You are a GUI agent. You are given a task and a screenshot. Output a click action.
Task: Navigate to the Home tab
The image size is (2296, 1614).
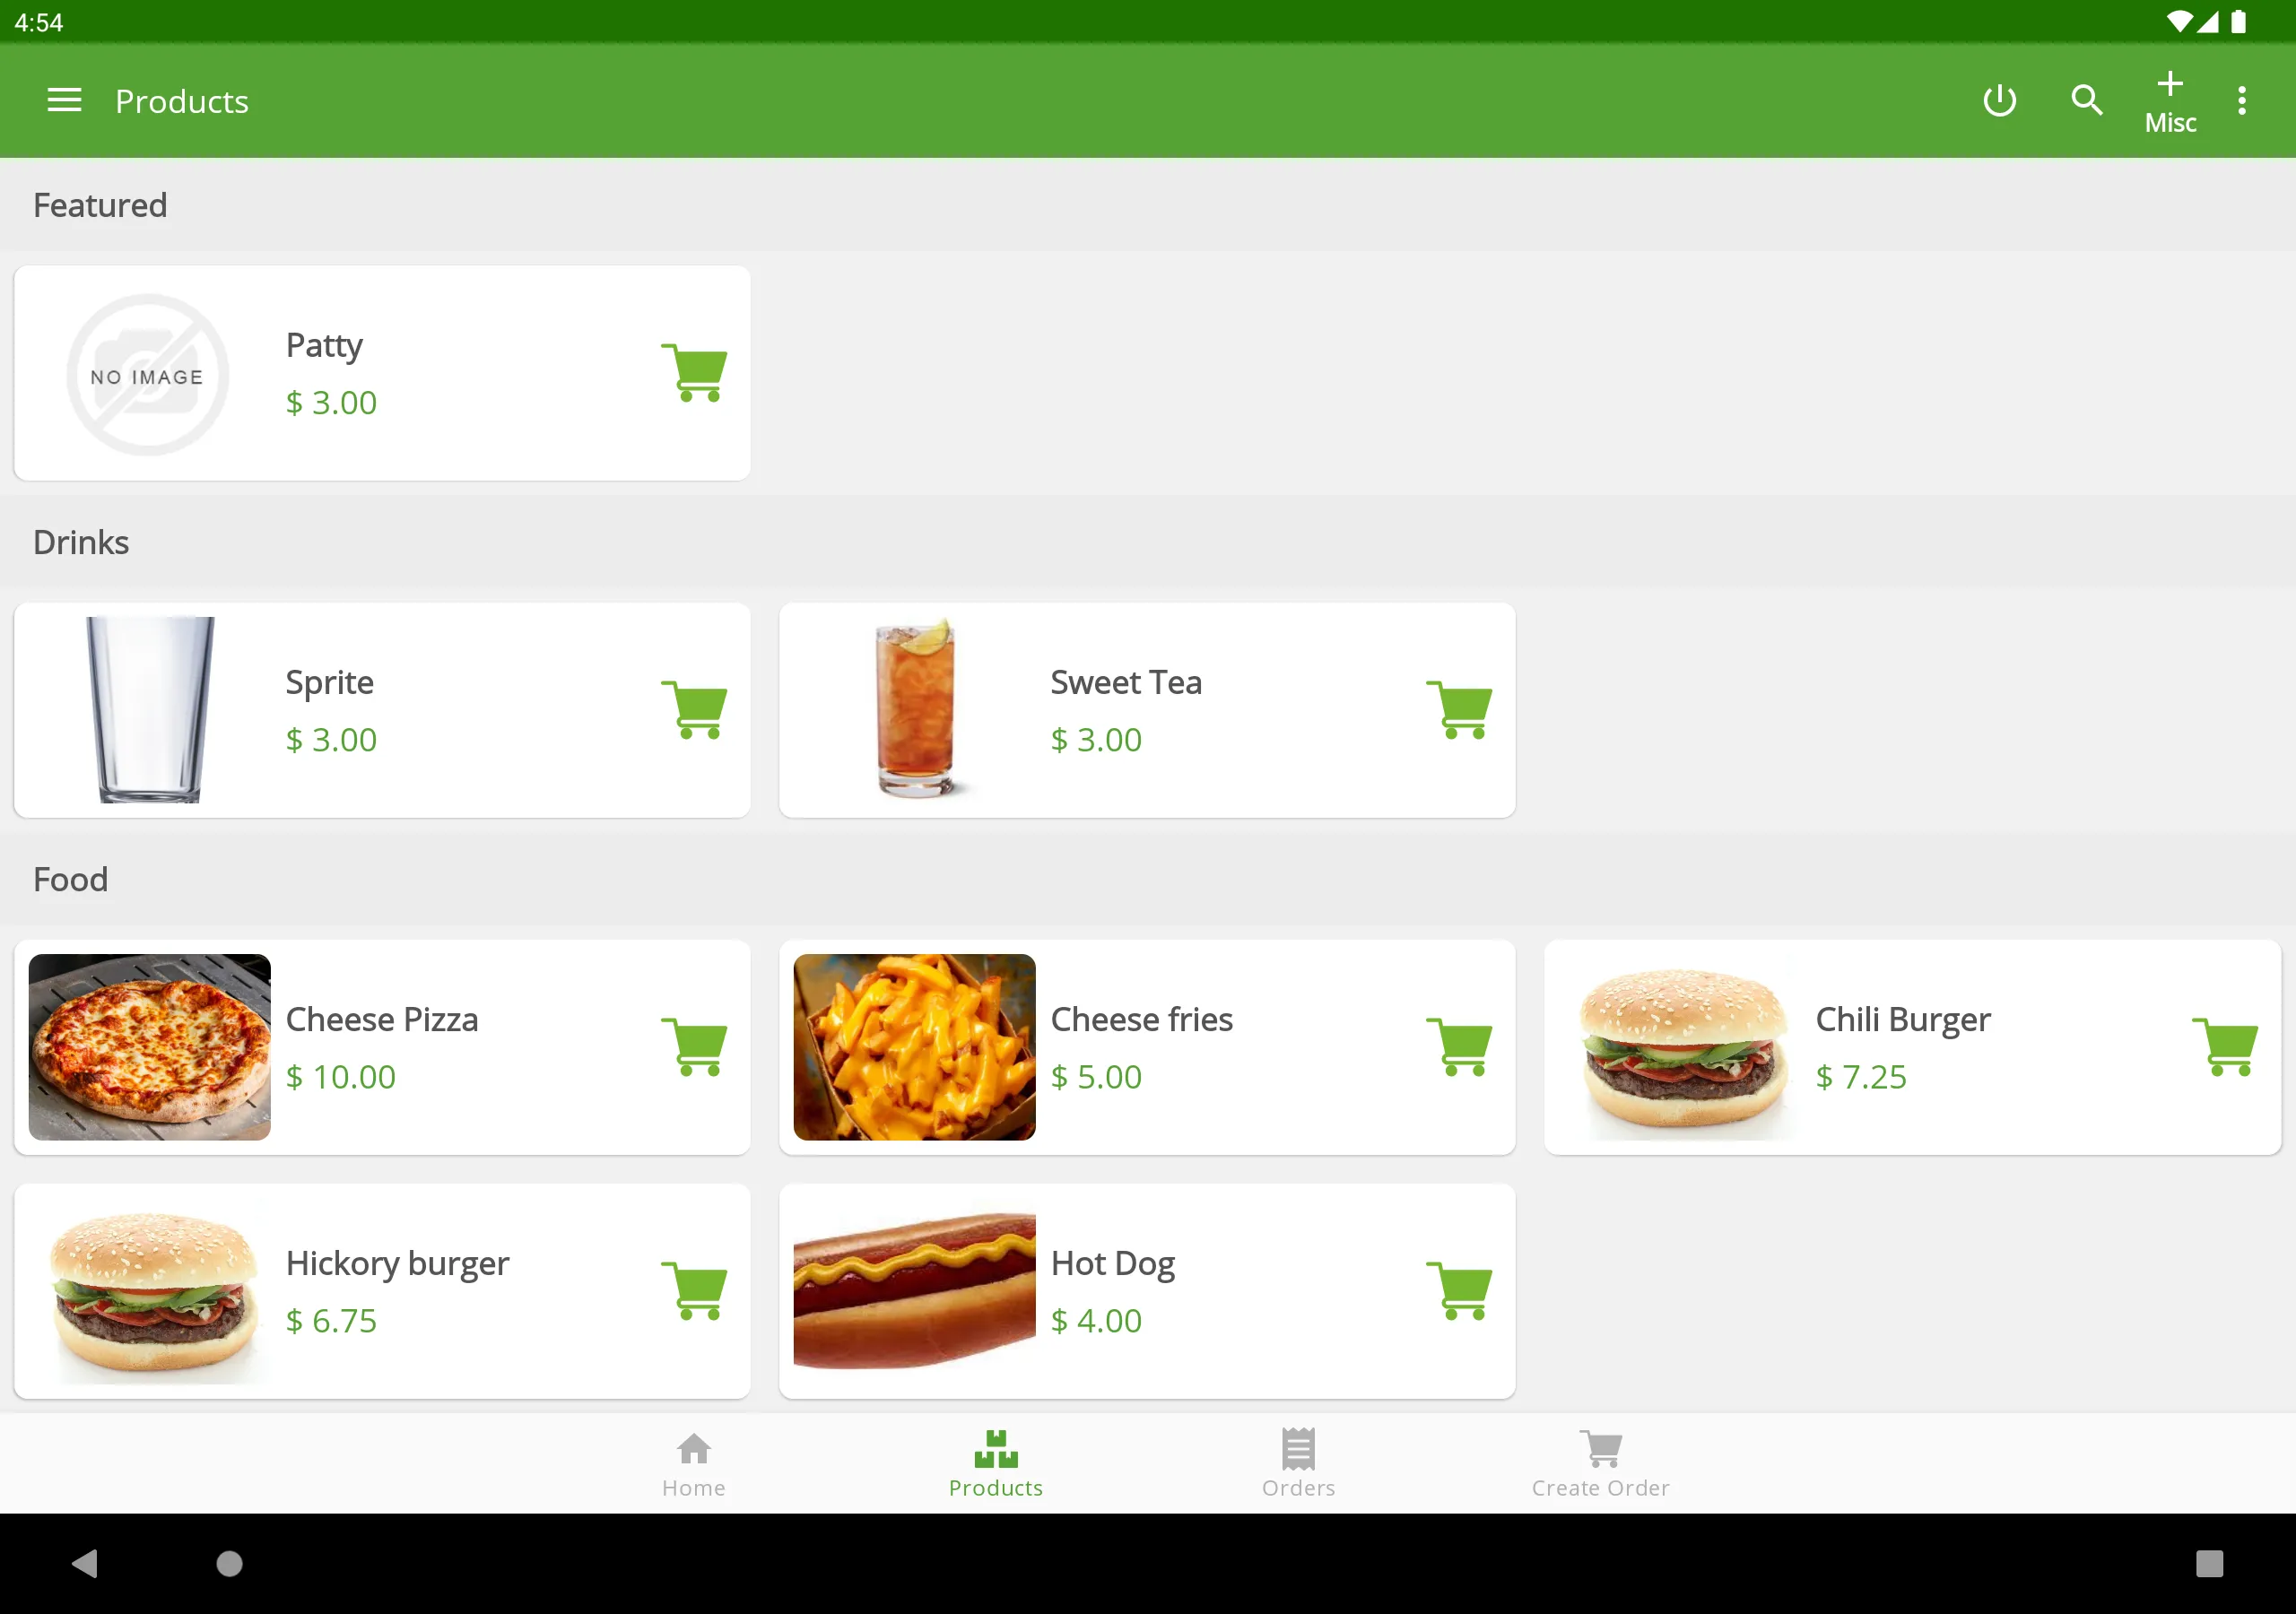tap(693, 1462)
